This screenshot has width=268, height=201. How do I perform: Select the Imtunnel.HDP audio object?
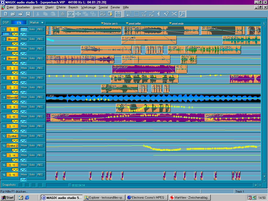[x=144, y=69]
